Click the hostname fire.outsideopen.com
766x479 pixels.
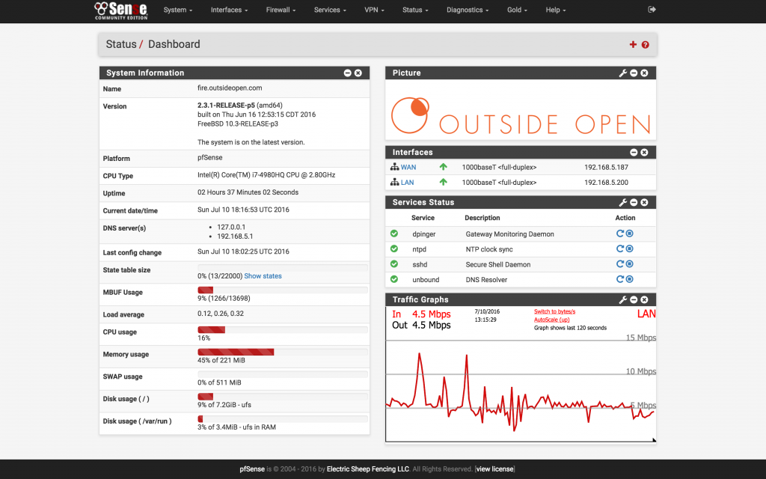coord(230,88)
